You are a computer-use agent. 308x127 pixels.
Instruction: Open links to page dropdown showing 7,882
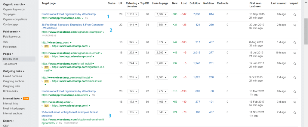pyautogui.click(x=161, y=14)
